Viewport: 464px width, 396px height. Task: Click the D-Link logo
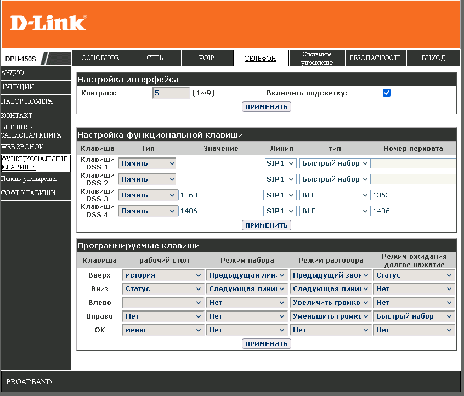tap(48, 22)
